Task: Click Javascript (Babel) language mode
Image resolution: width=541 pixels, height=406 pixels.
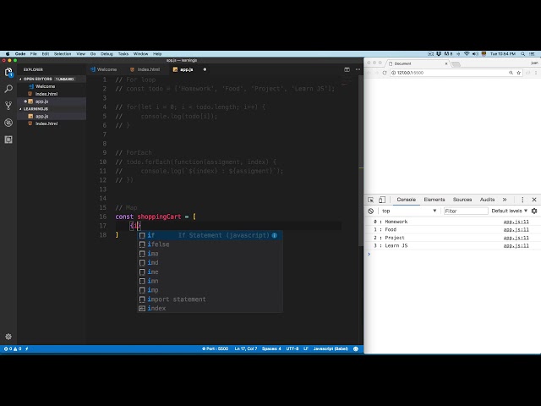Action: point(331,349)
